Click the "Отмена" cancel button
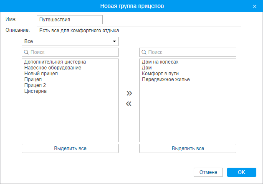The width and height of the screenshot is (263, 184). click(x=208, y=172)
